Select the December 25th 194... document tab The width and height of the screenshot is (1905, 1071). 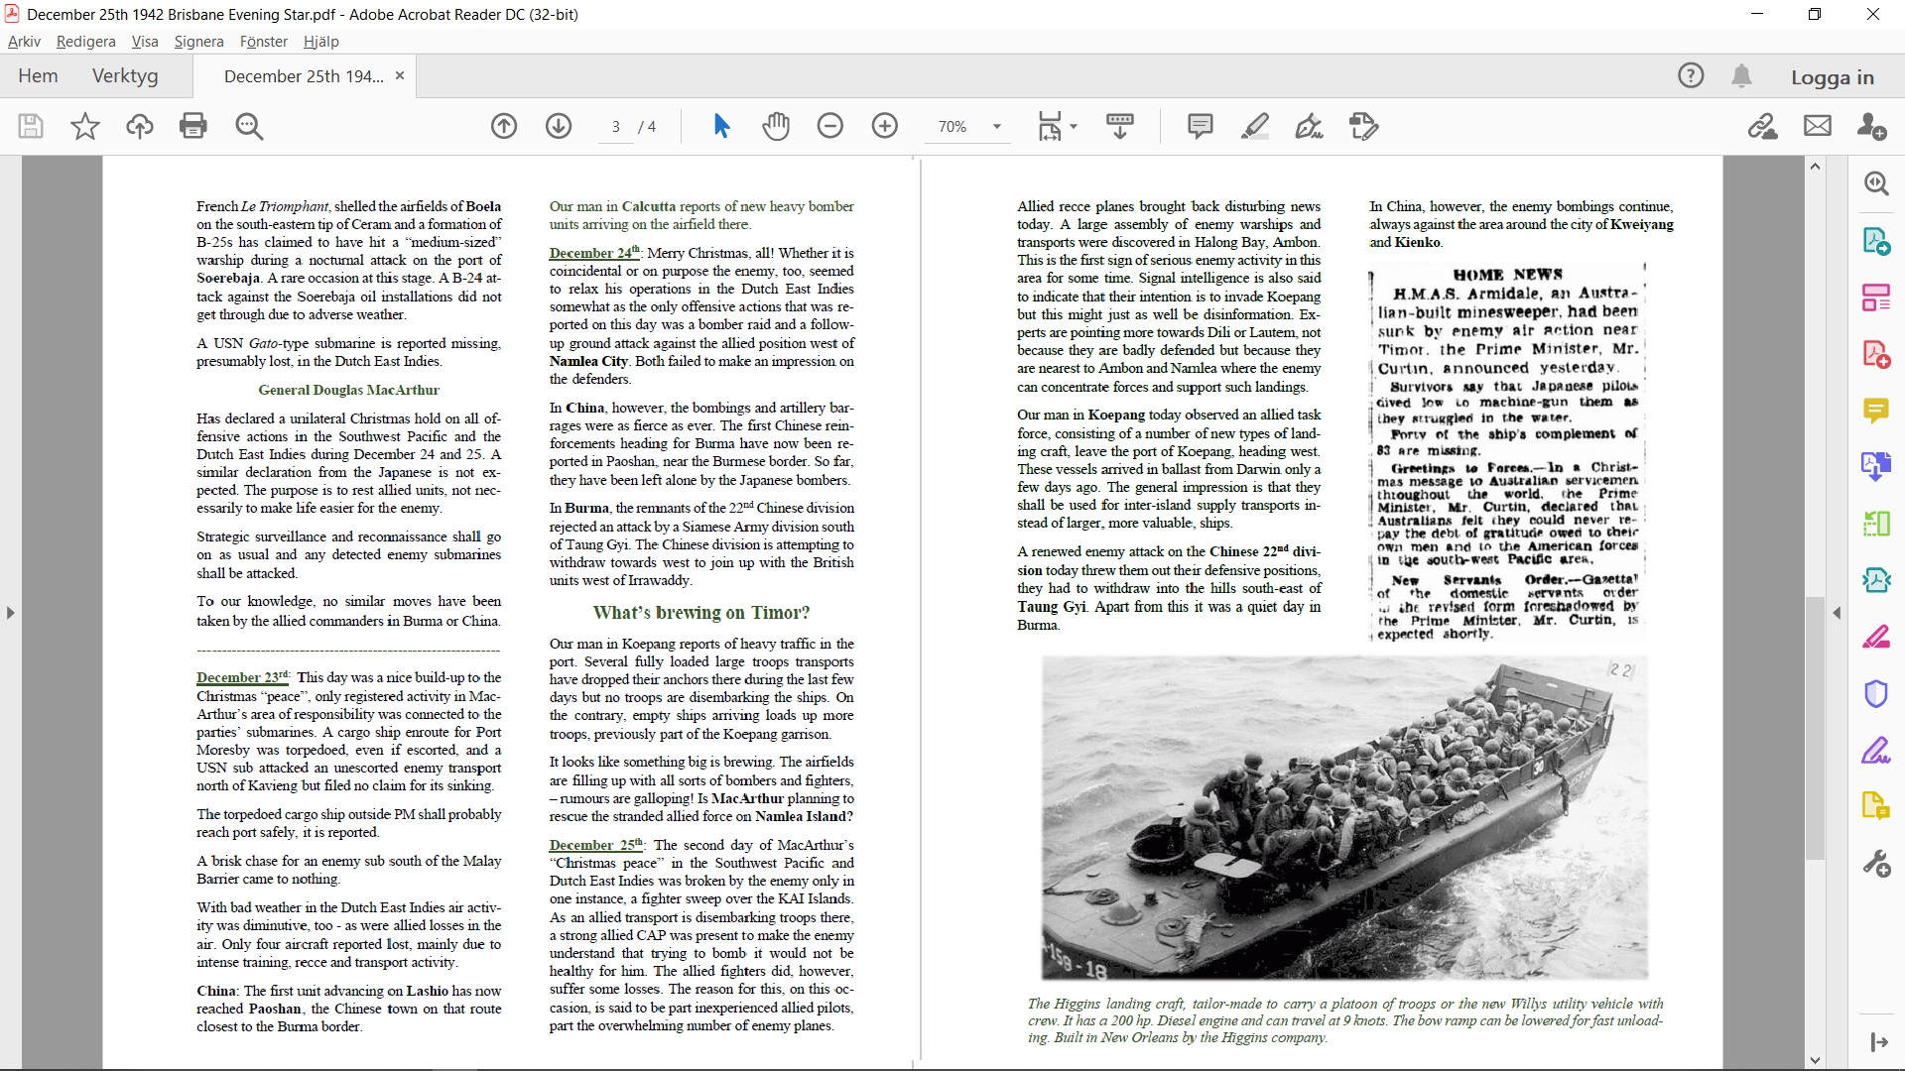click(x=304, y=76)
